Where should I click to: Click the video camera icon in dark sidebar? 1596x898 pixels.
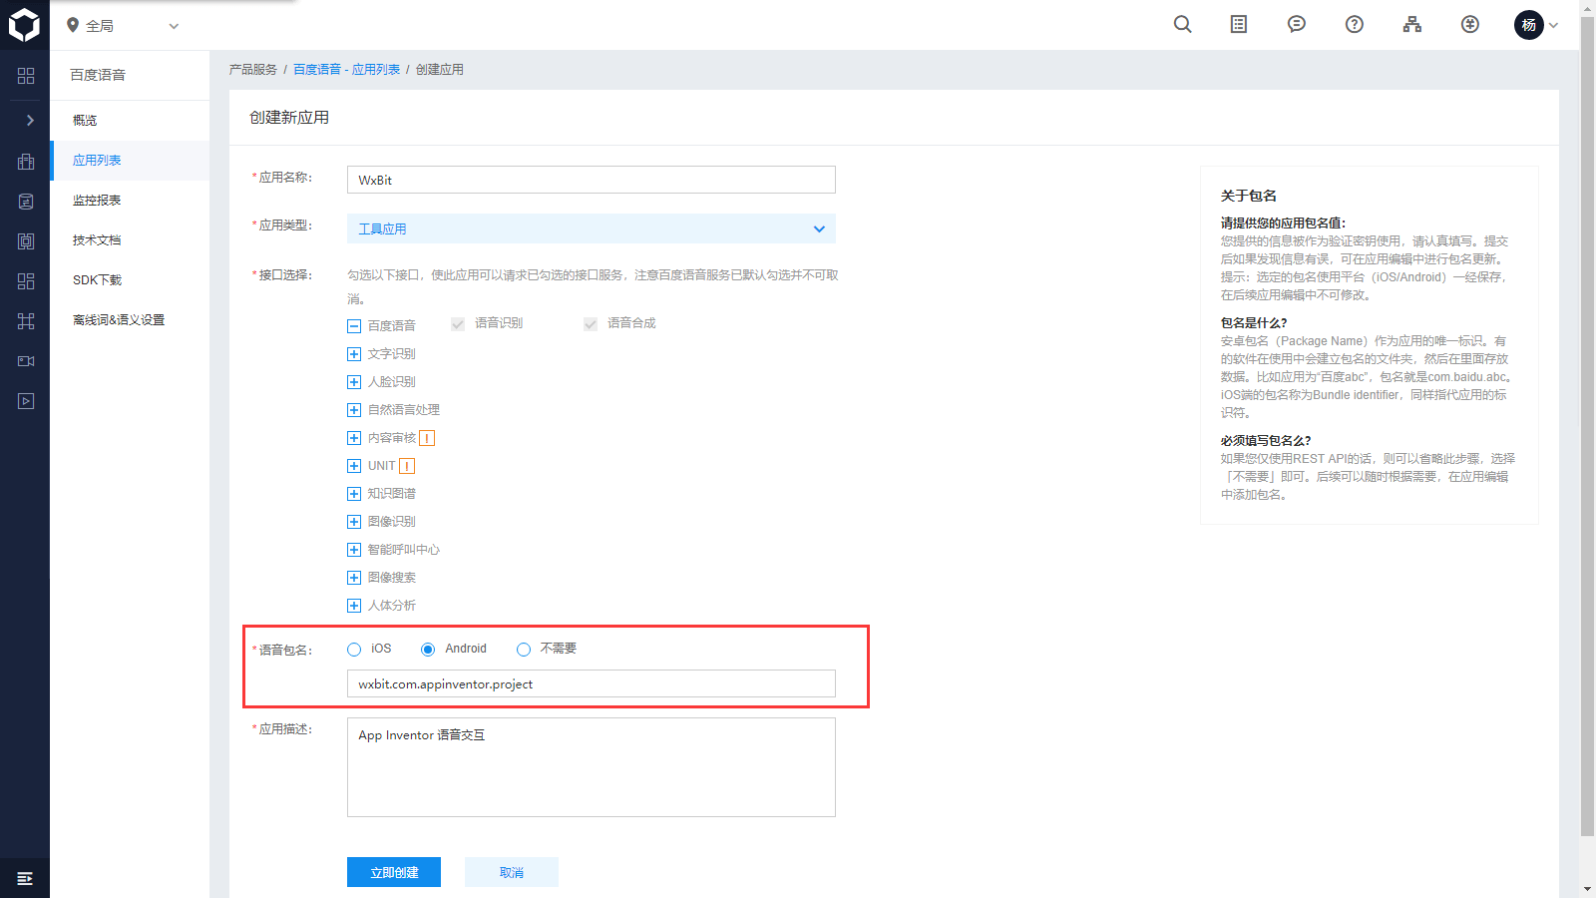click(x=26, y=361)
